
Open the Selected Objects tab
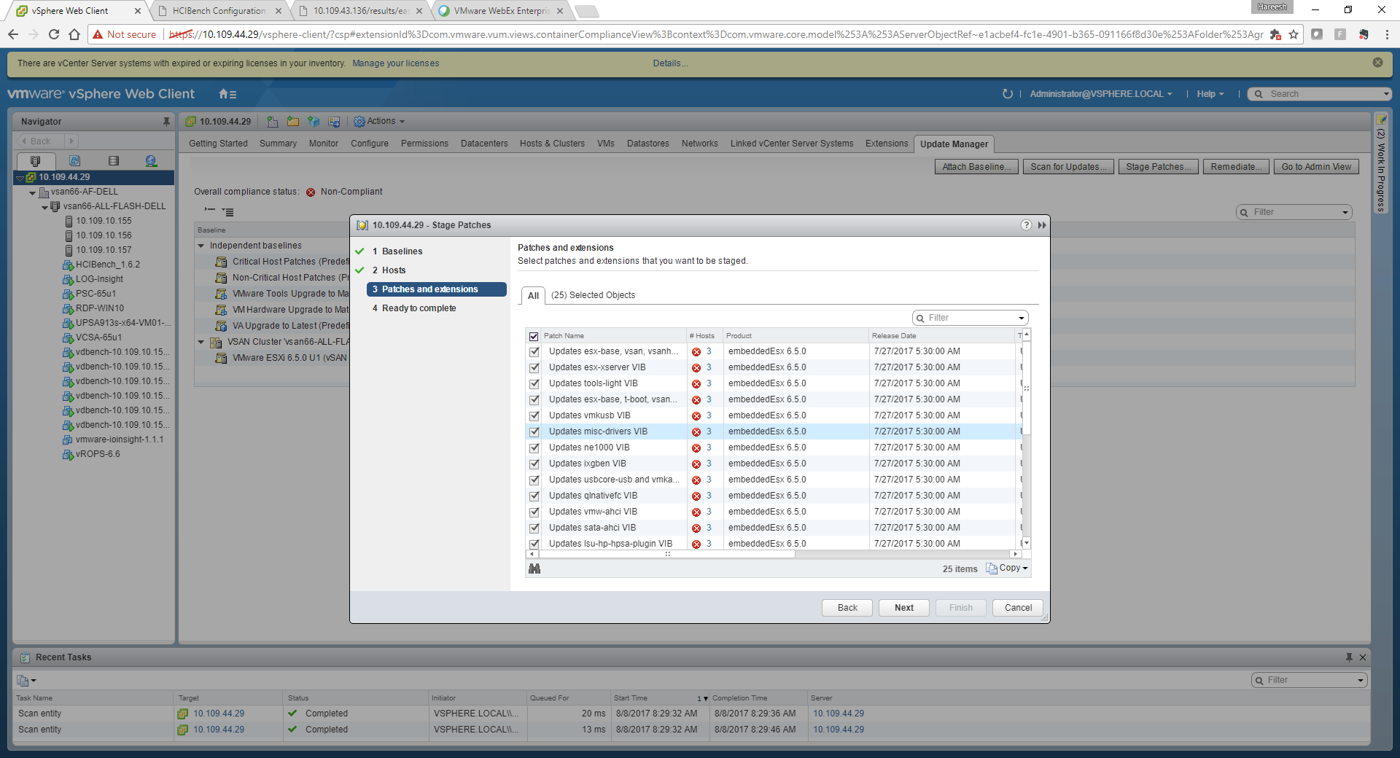pos(592,295)
